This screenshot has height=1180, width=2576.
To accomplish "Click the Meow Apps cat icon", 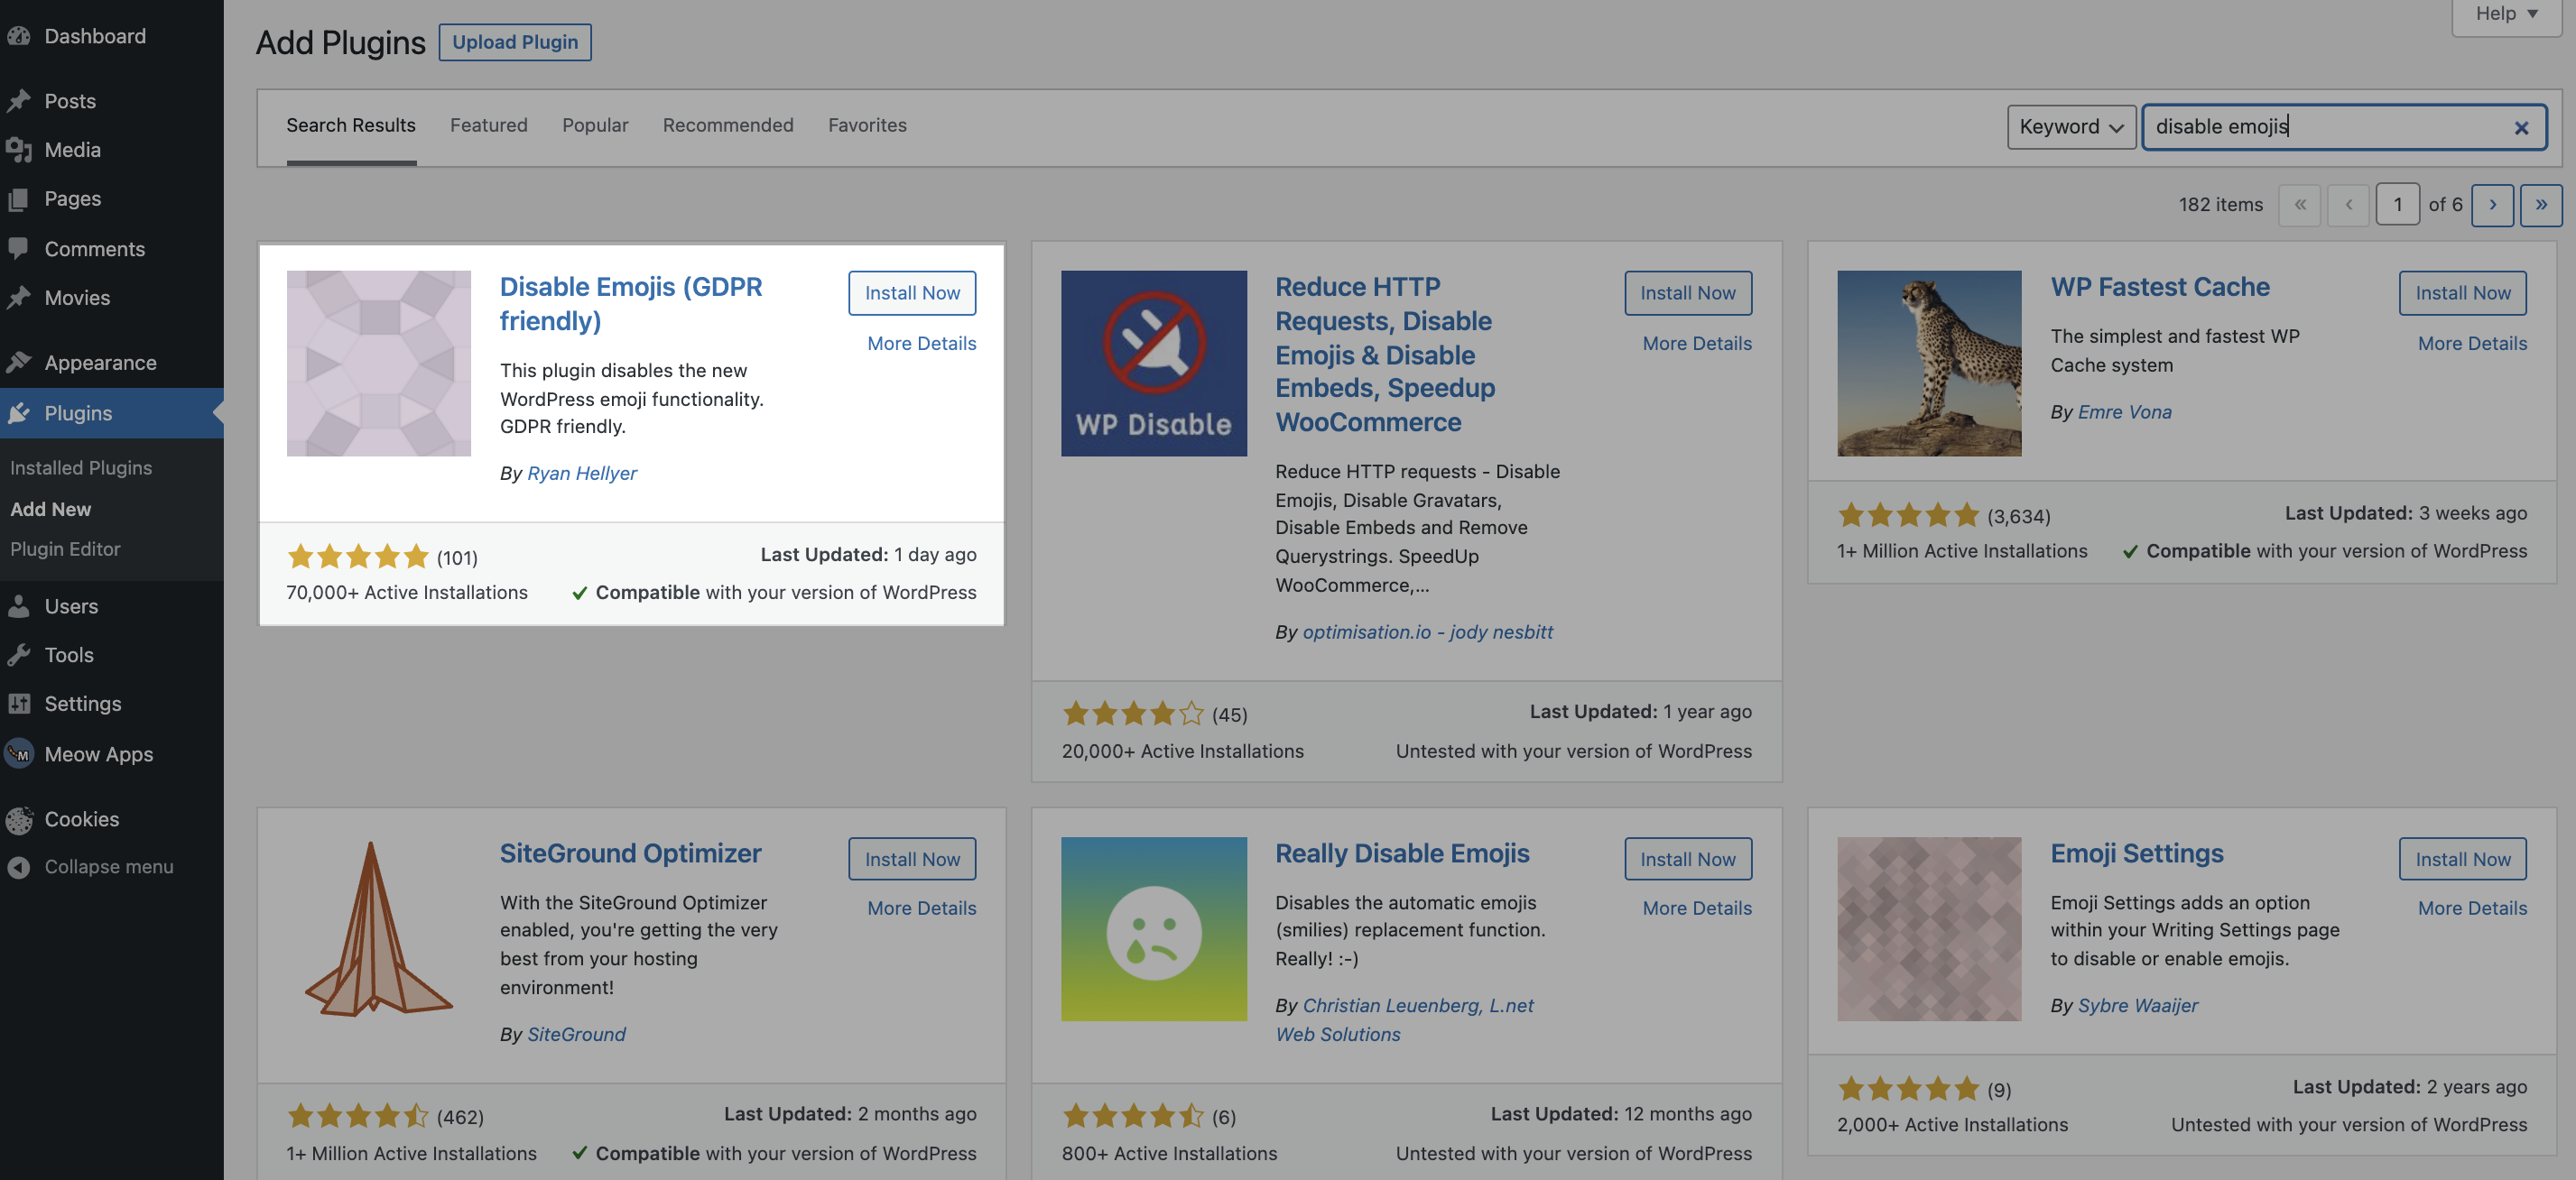I will click(x=18, y=753).
